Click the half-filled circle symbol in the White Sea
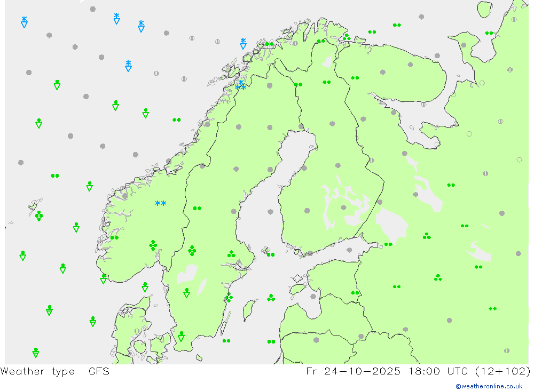The height and width of the screenshot is (391, 534). click(423, 105)
